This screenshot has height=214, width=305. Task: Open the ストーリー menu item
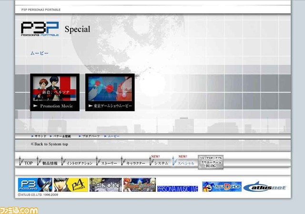(x=106, y=162)
